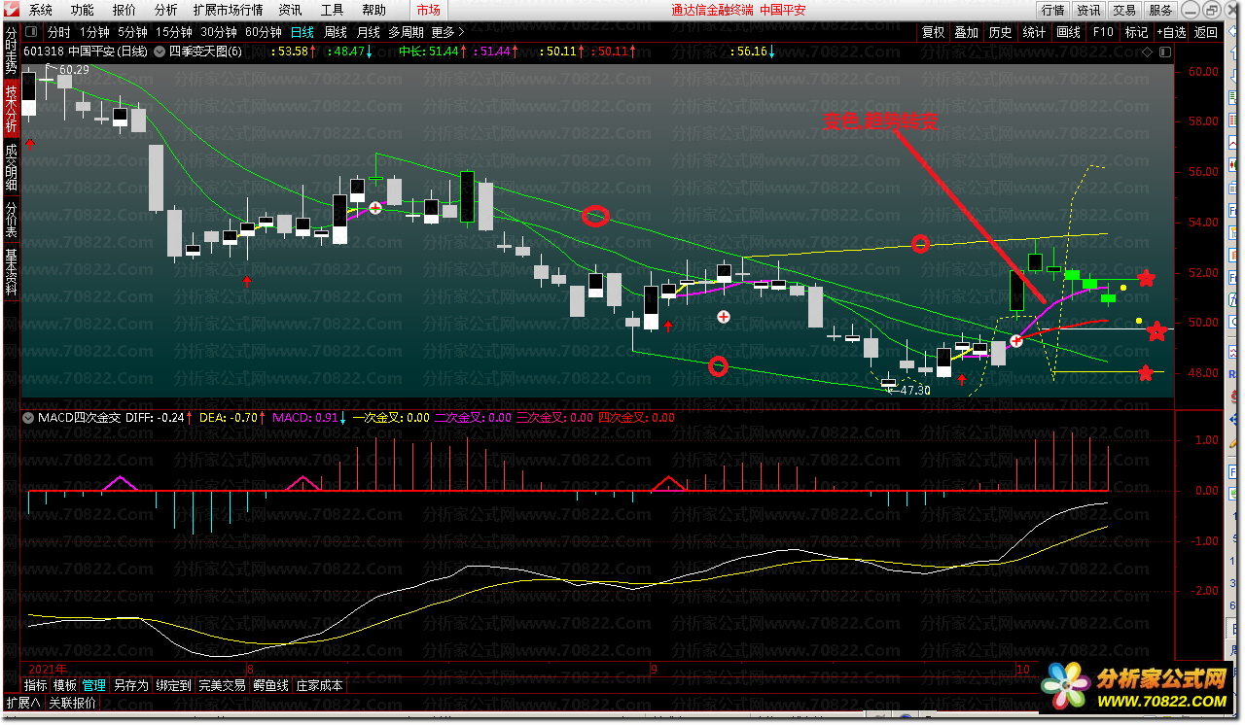Open the 成交明细 side tab

click(11, 166)
